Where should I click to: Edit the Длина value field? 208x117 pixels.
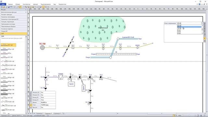[48, 102]
